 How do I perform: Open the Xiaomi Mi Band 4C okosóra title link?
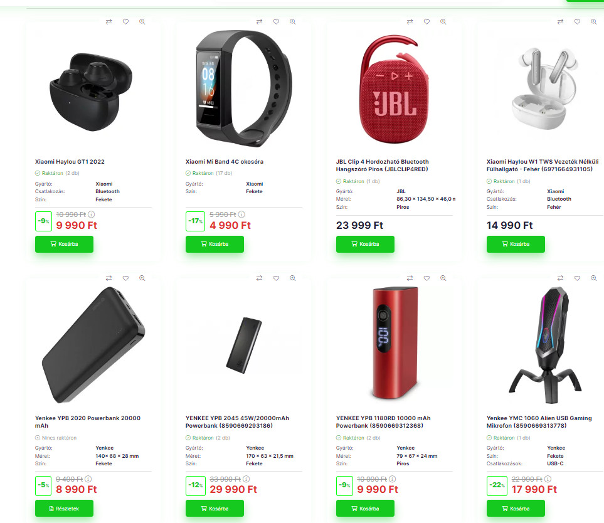pos(225,162)
